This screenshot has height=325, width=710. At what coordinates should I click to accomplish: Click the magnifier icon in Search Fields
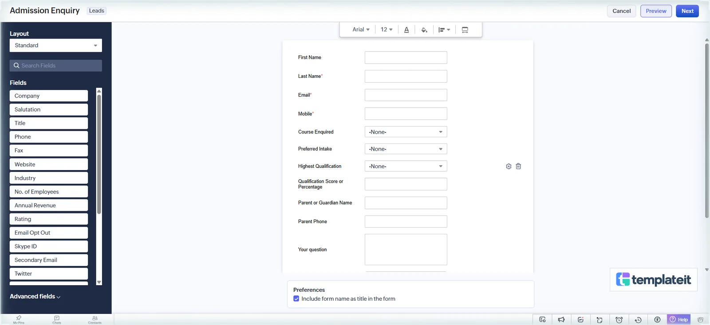click(16, 66)
